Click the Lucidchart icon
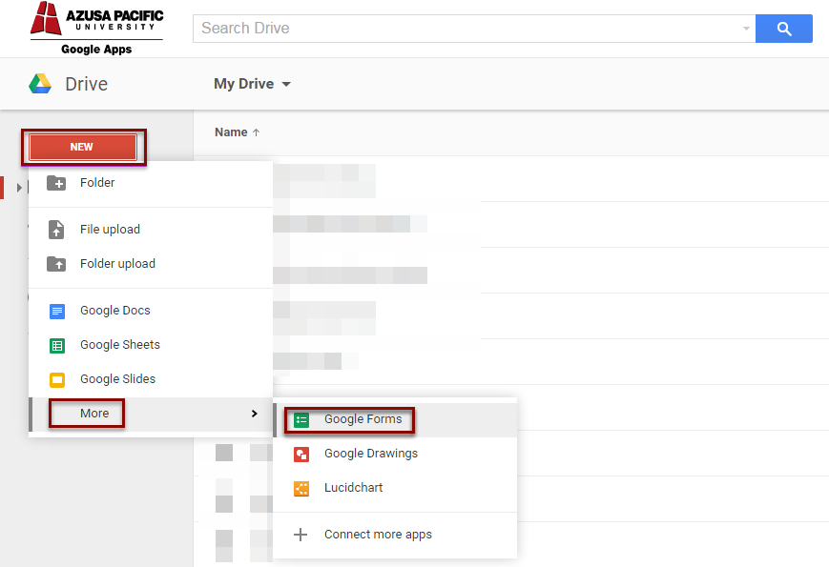 coord(301,489)
